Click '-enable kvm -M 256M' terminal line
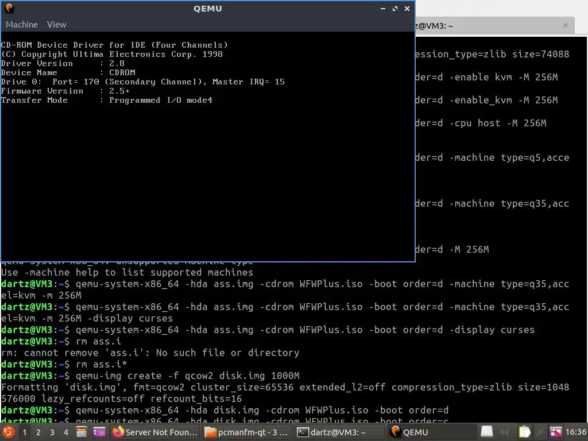 click(x=504, y=78)
